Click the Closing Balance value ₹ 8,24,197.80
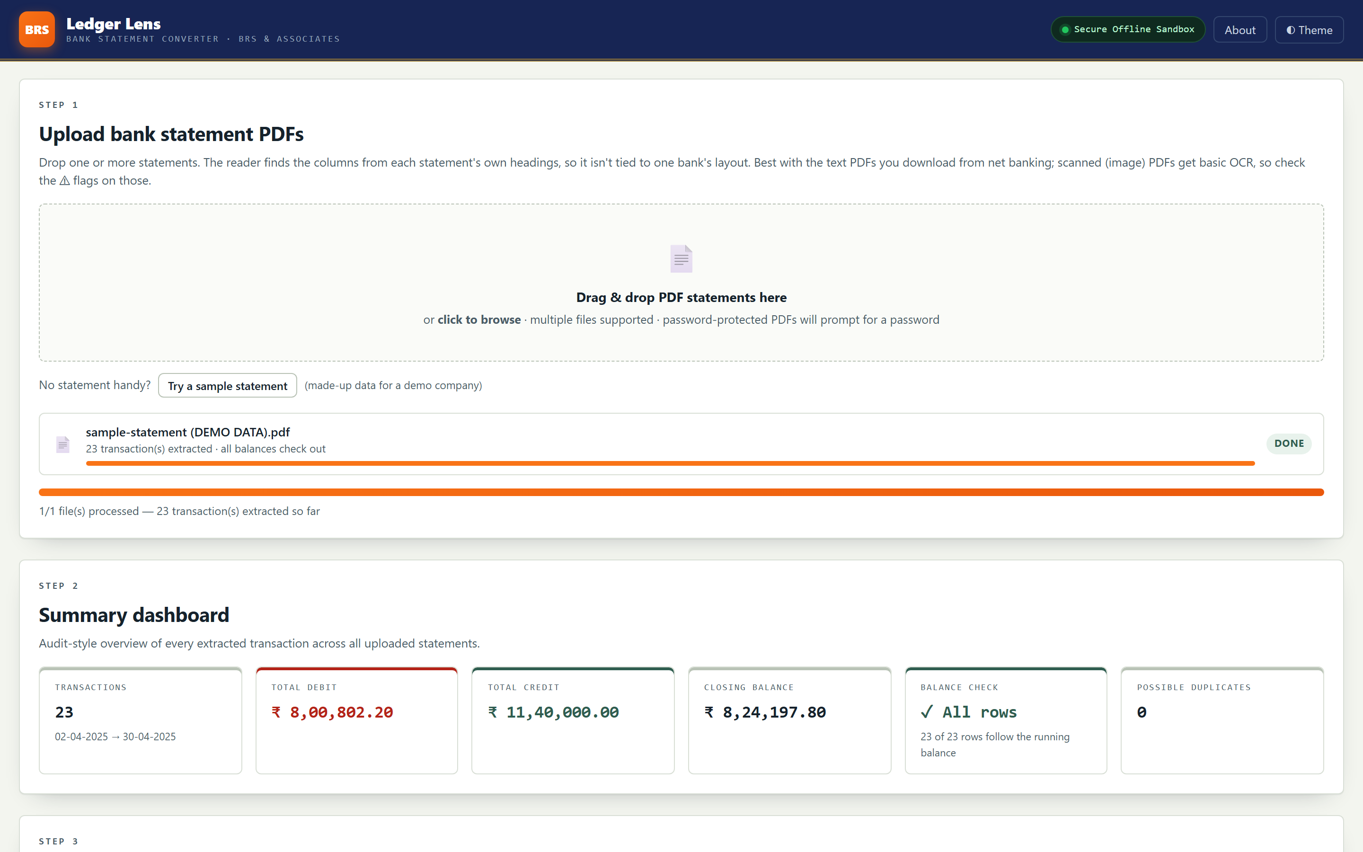 765,713
